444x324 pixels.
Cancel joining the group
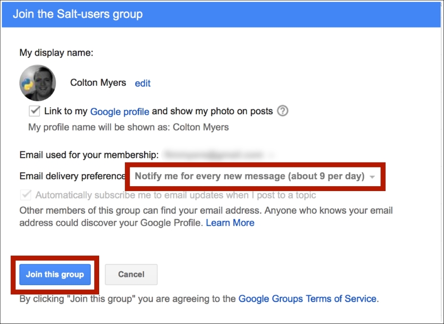[131, 275]
